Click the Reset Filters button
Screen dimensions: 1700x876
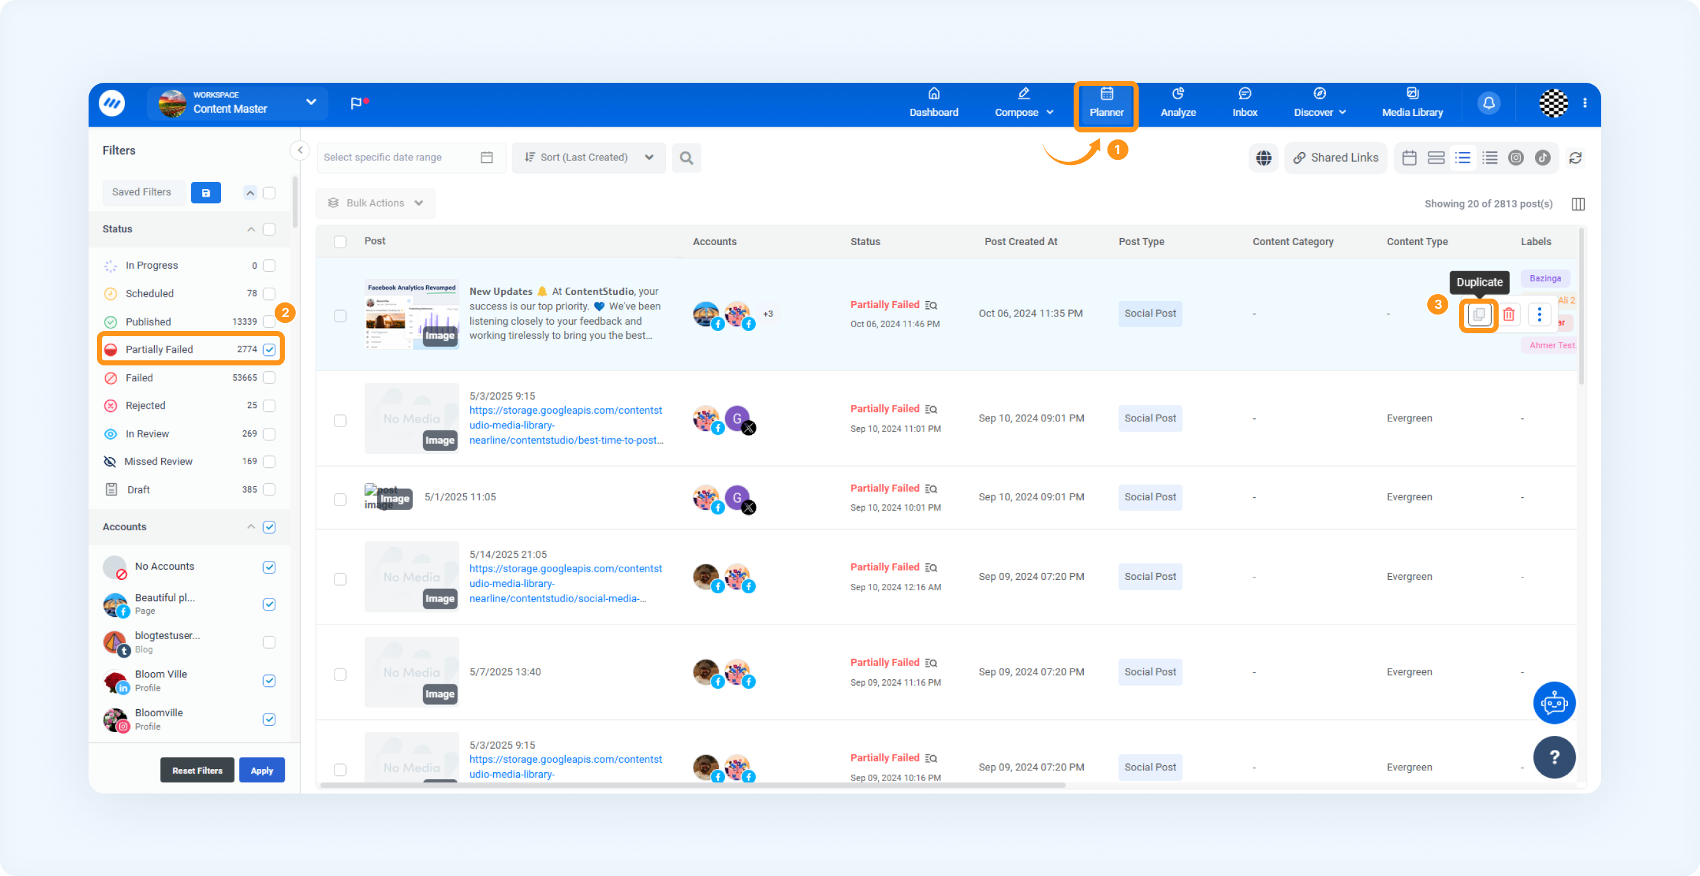click(x=198, y=770)
